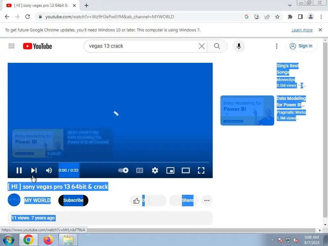Open Data Modeling for Power BI thumbnail in sidebar
The height and width of the screenshot is (246, 328).
tap(247, 111)
